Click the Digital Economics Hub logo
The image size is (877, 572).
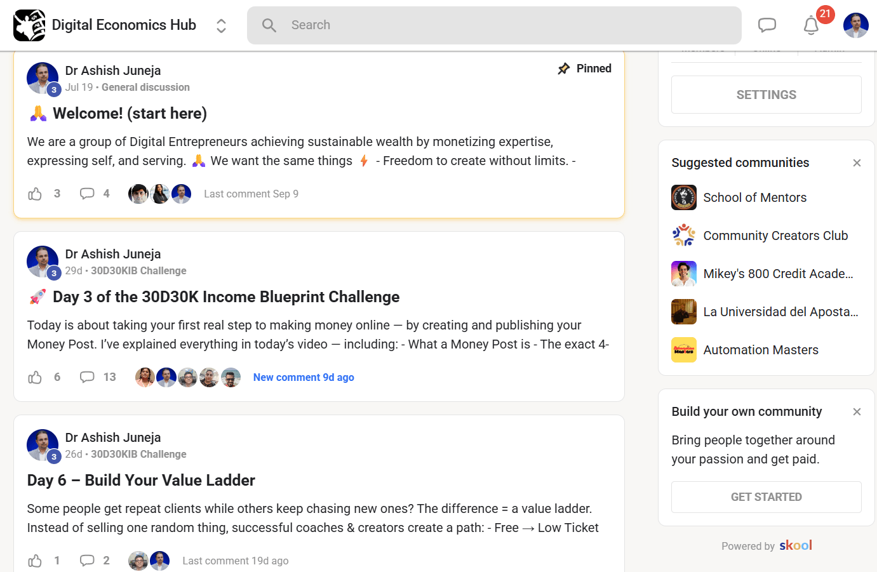tap(29, 25)
